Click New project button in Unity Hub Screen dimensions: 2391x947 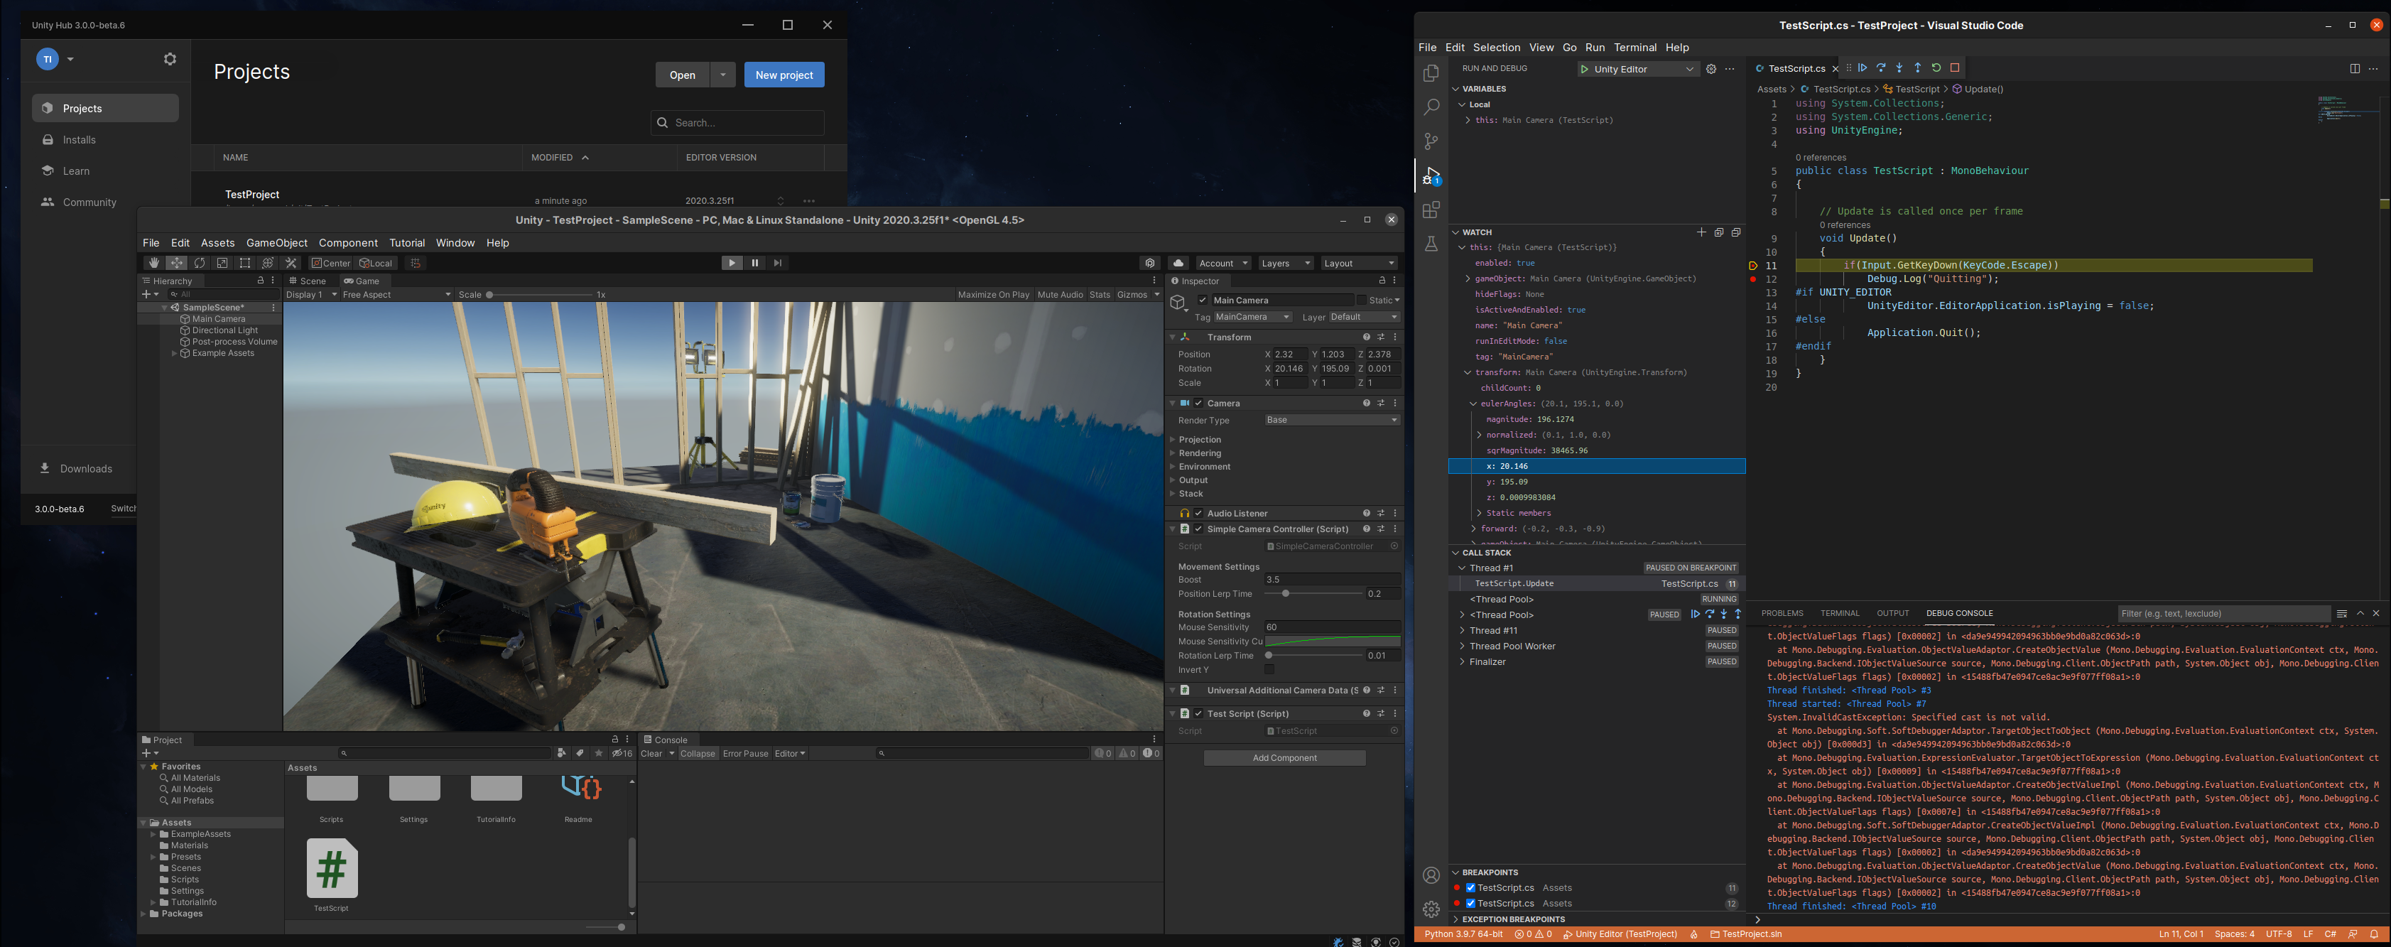tap(784, 75)
